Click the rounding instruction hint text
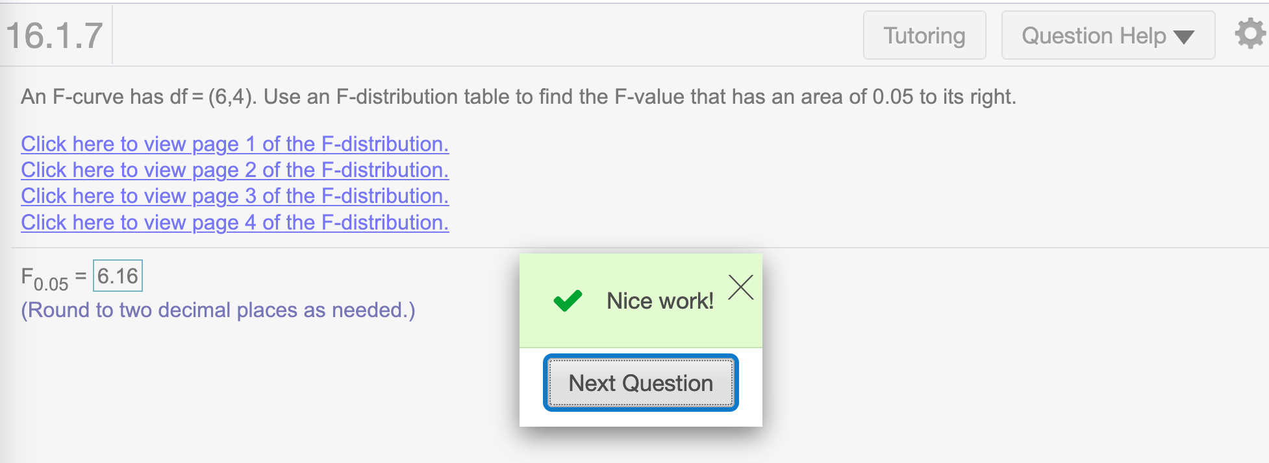The height and width of the screenshot is (463, 1269). [x=218, y=310]
